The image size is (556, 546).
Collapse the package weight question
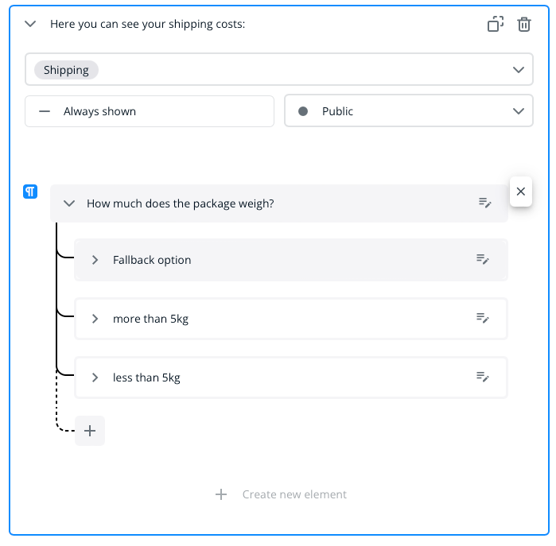[68, 203]
